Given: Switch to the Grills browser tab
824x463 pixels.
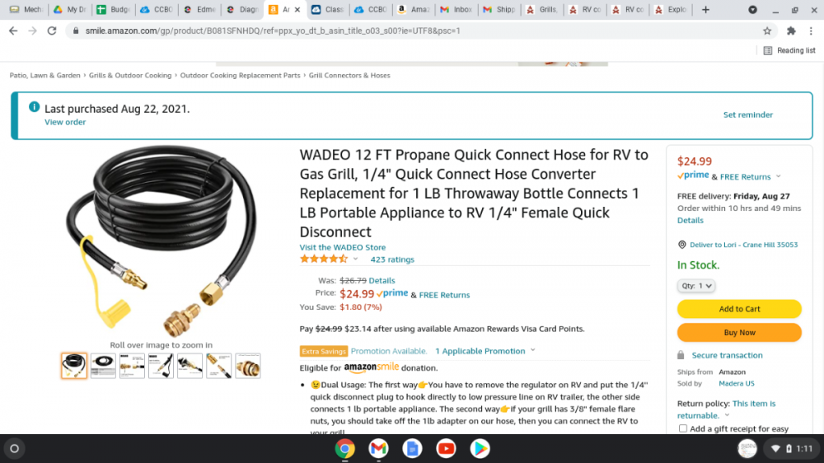Looking at the screenshot, I should pyautogui.click(x=542, y=9).
